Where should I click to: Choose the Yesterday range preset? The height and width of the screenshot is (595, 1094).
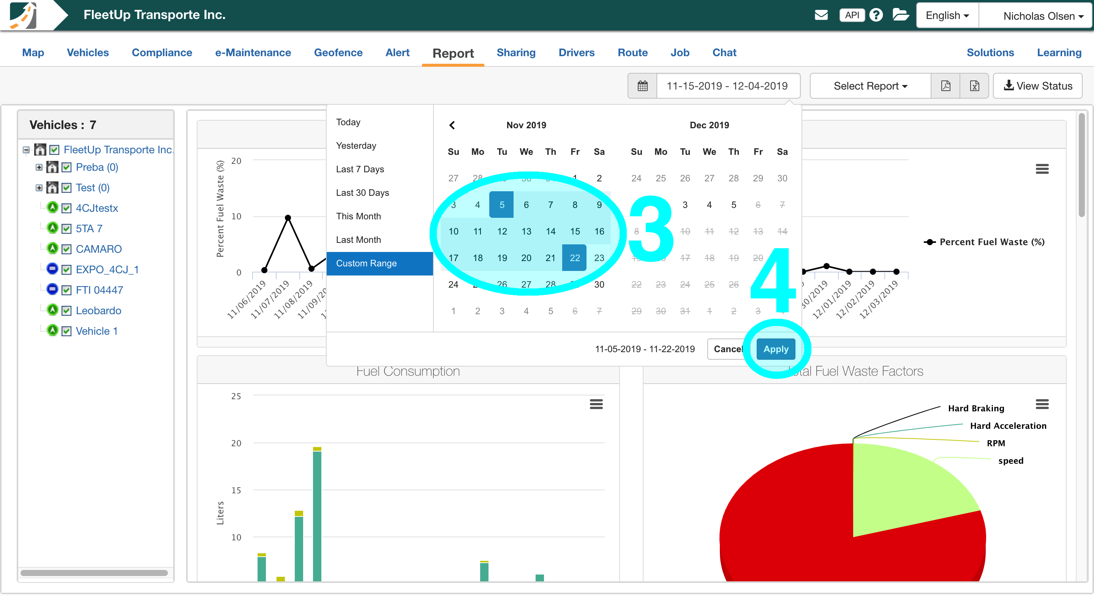click(380, 146)
